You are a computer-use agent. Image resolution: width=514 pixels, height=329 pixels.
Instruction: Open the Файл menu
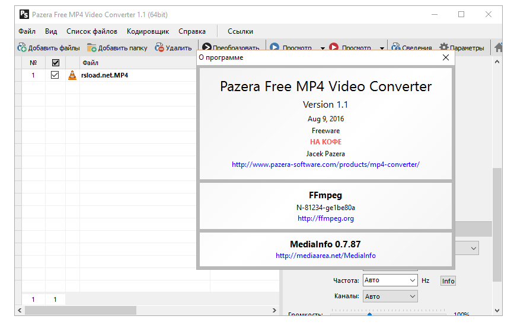point(27,31)
